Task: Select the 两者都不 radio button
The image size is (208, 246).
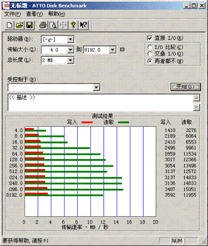Action: [150, 61]
